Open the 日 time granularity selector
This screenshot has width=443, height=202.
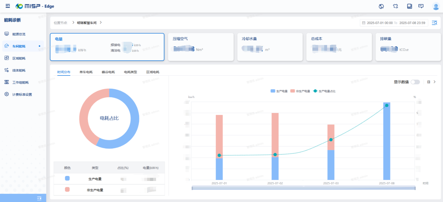(429, 82)
